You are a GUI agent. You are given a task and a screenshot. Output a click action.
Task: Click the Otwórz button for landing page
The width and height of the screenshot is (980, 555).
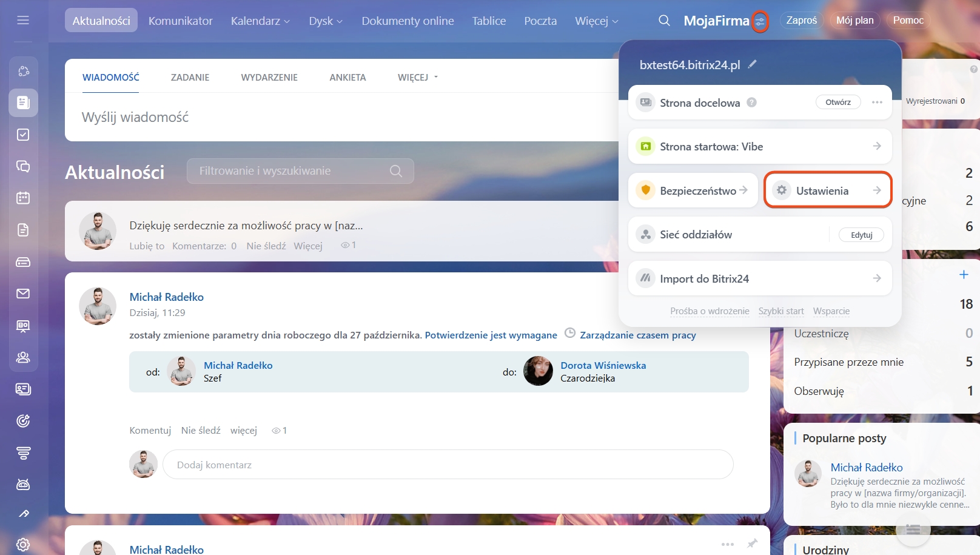click(837, 103)
